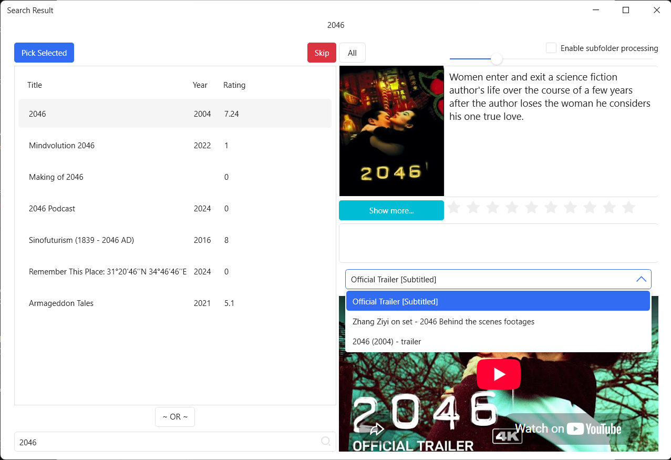This screenshot has height=460, width=671.
Task: Rate with the fifth star
Action: click(x=531, y=208)
